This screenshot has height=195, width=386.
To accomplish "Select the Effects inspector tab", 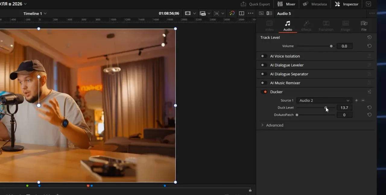I will coord(306,26).
